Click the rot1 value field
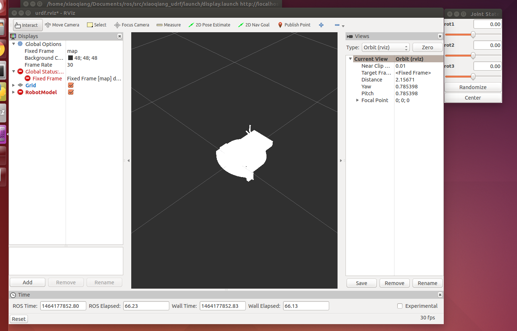The width and height of the screenshot is (517, 331). [x=487, y=24]
